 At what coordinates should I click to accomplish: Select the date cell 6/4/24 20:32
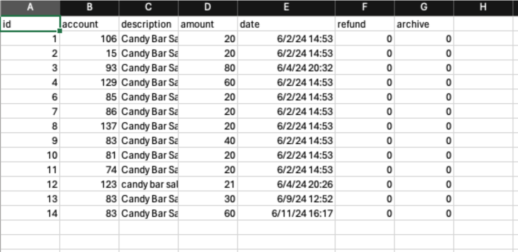[286, 68]
